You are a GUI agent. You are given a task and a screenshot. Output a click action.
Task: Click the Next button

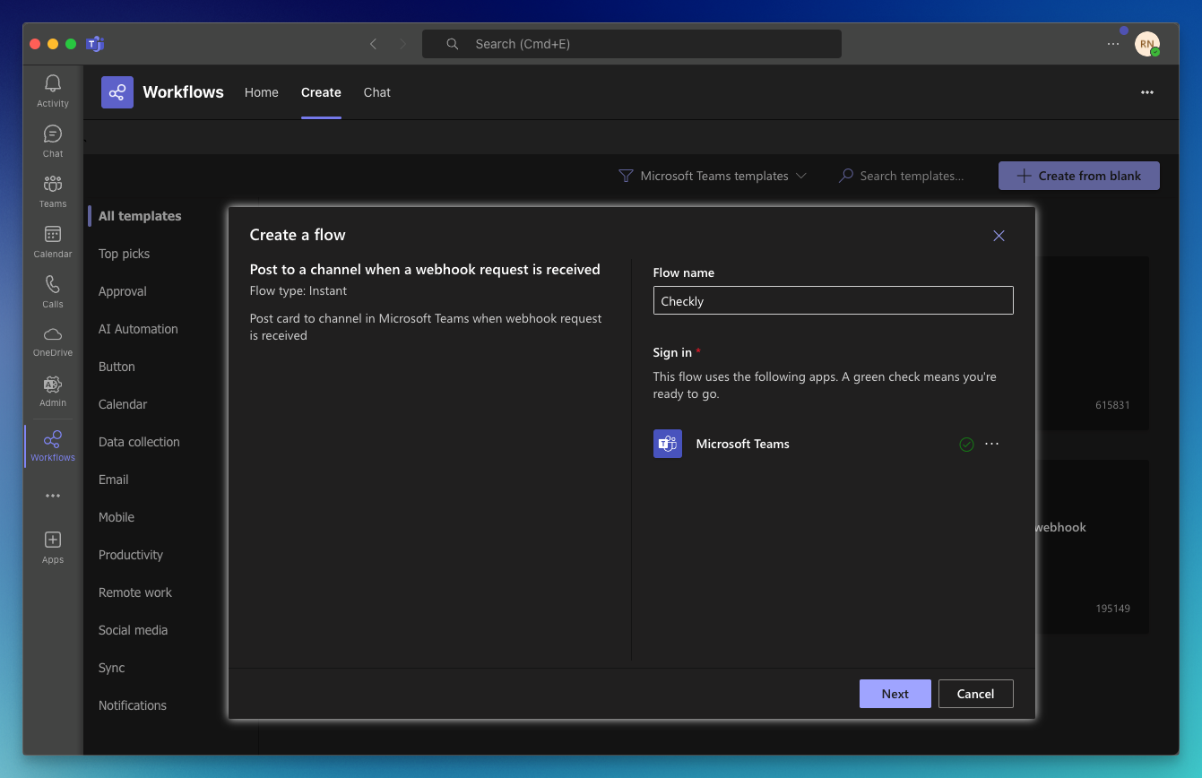pyautogui.click(x=895, y=693)
